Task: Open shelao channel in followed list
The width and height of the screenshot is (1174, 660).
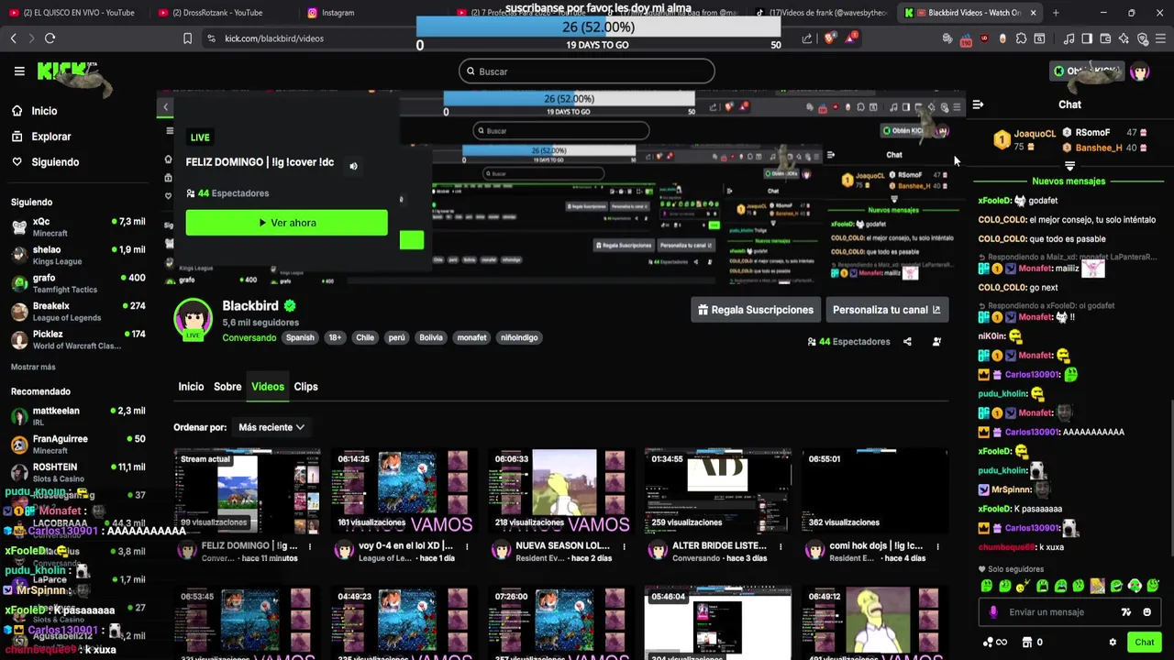Action: tap(79, 255)
